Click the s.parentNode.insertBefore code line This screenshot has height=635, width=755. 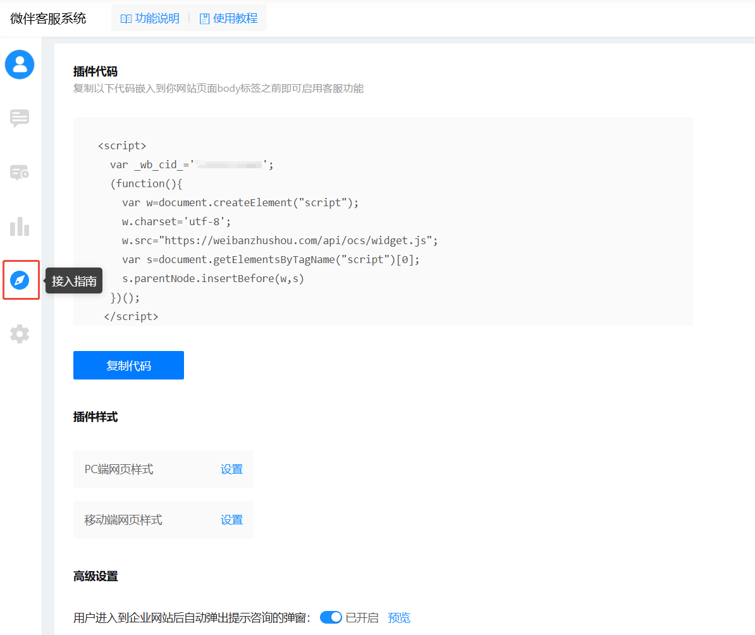(213, 278)
